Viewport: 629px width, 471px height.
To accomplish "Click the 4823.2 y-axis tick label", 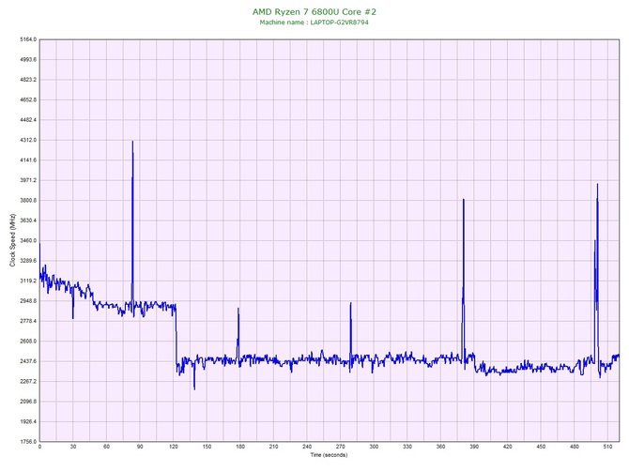I will pyautogui.click(x=28, y=80).
